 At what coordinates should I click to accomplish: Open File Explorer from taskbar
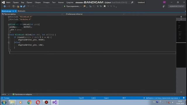pyautogui.click(x=12, y=102)
